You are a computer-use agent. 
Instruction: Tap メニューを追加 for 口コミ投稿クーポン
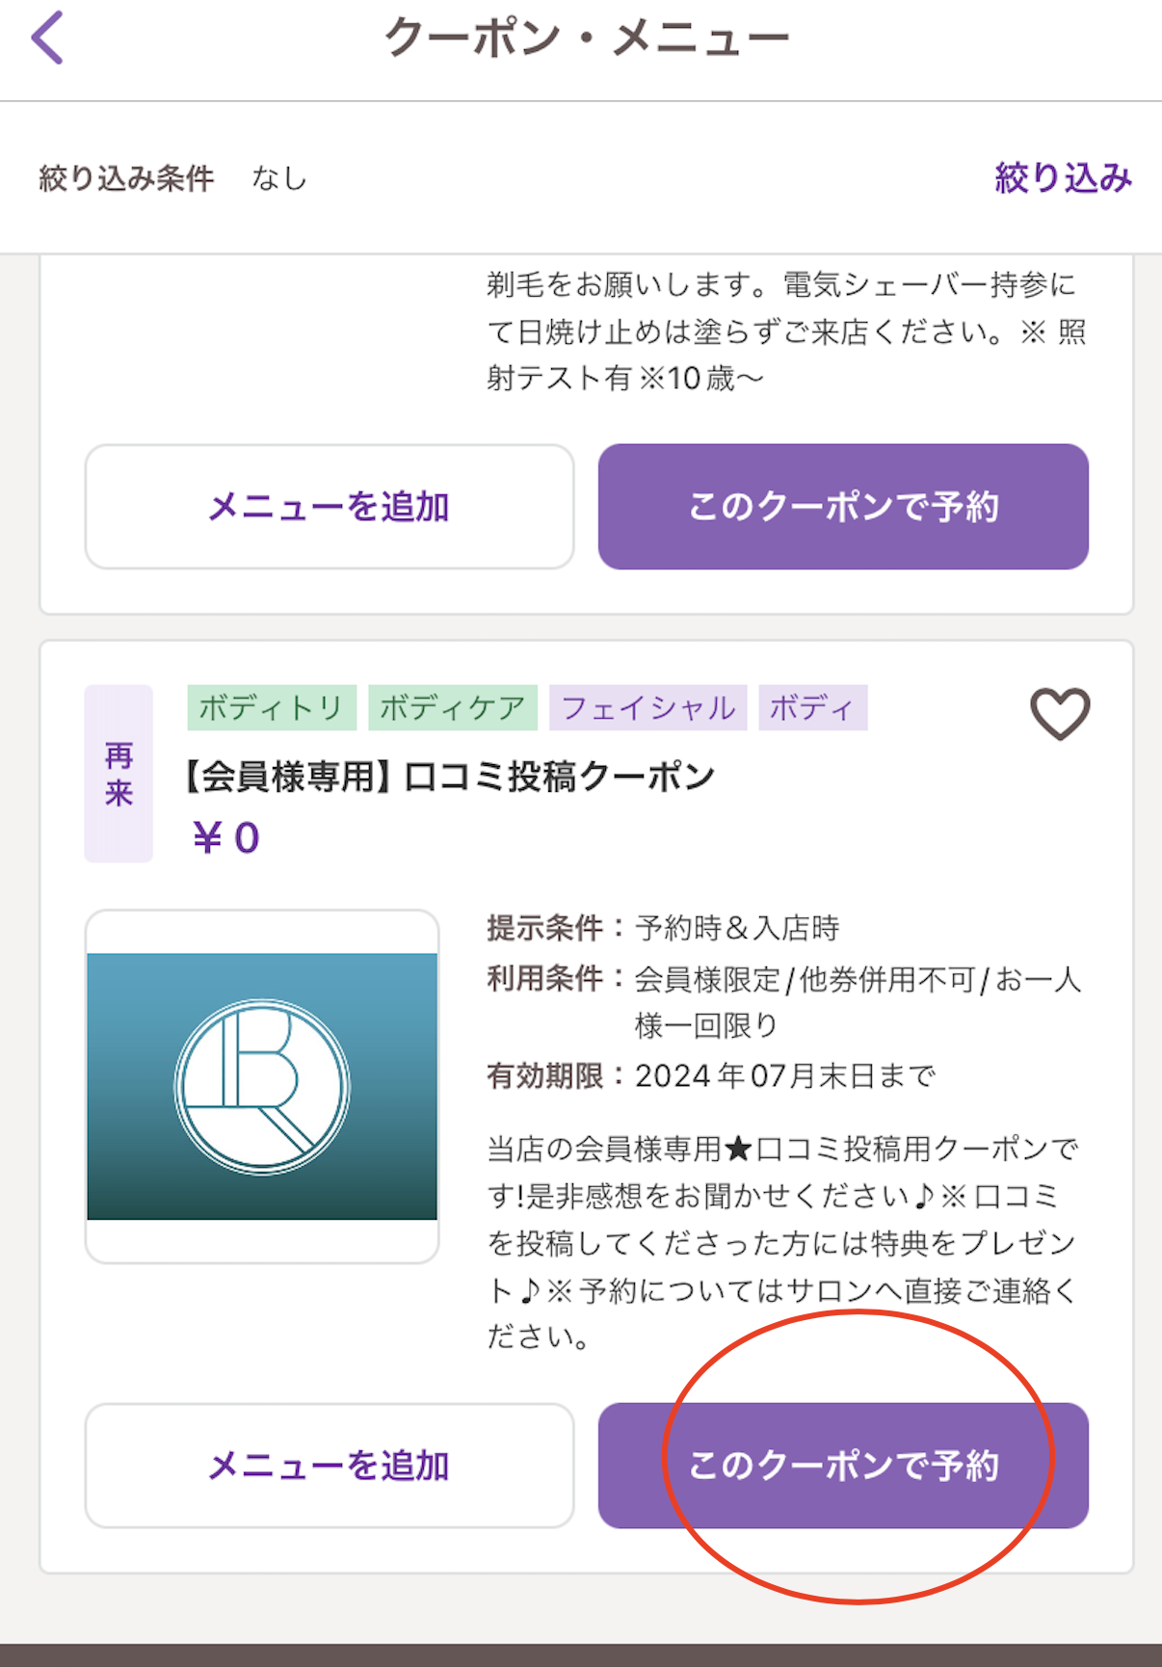click(330, 1465)
